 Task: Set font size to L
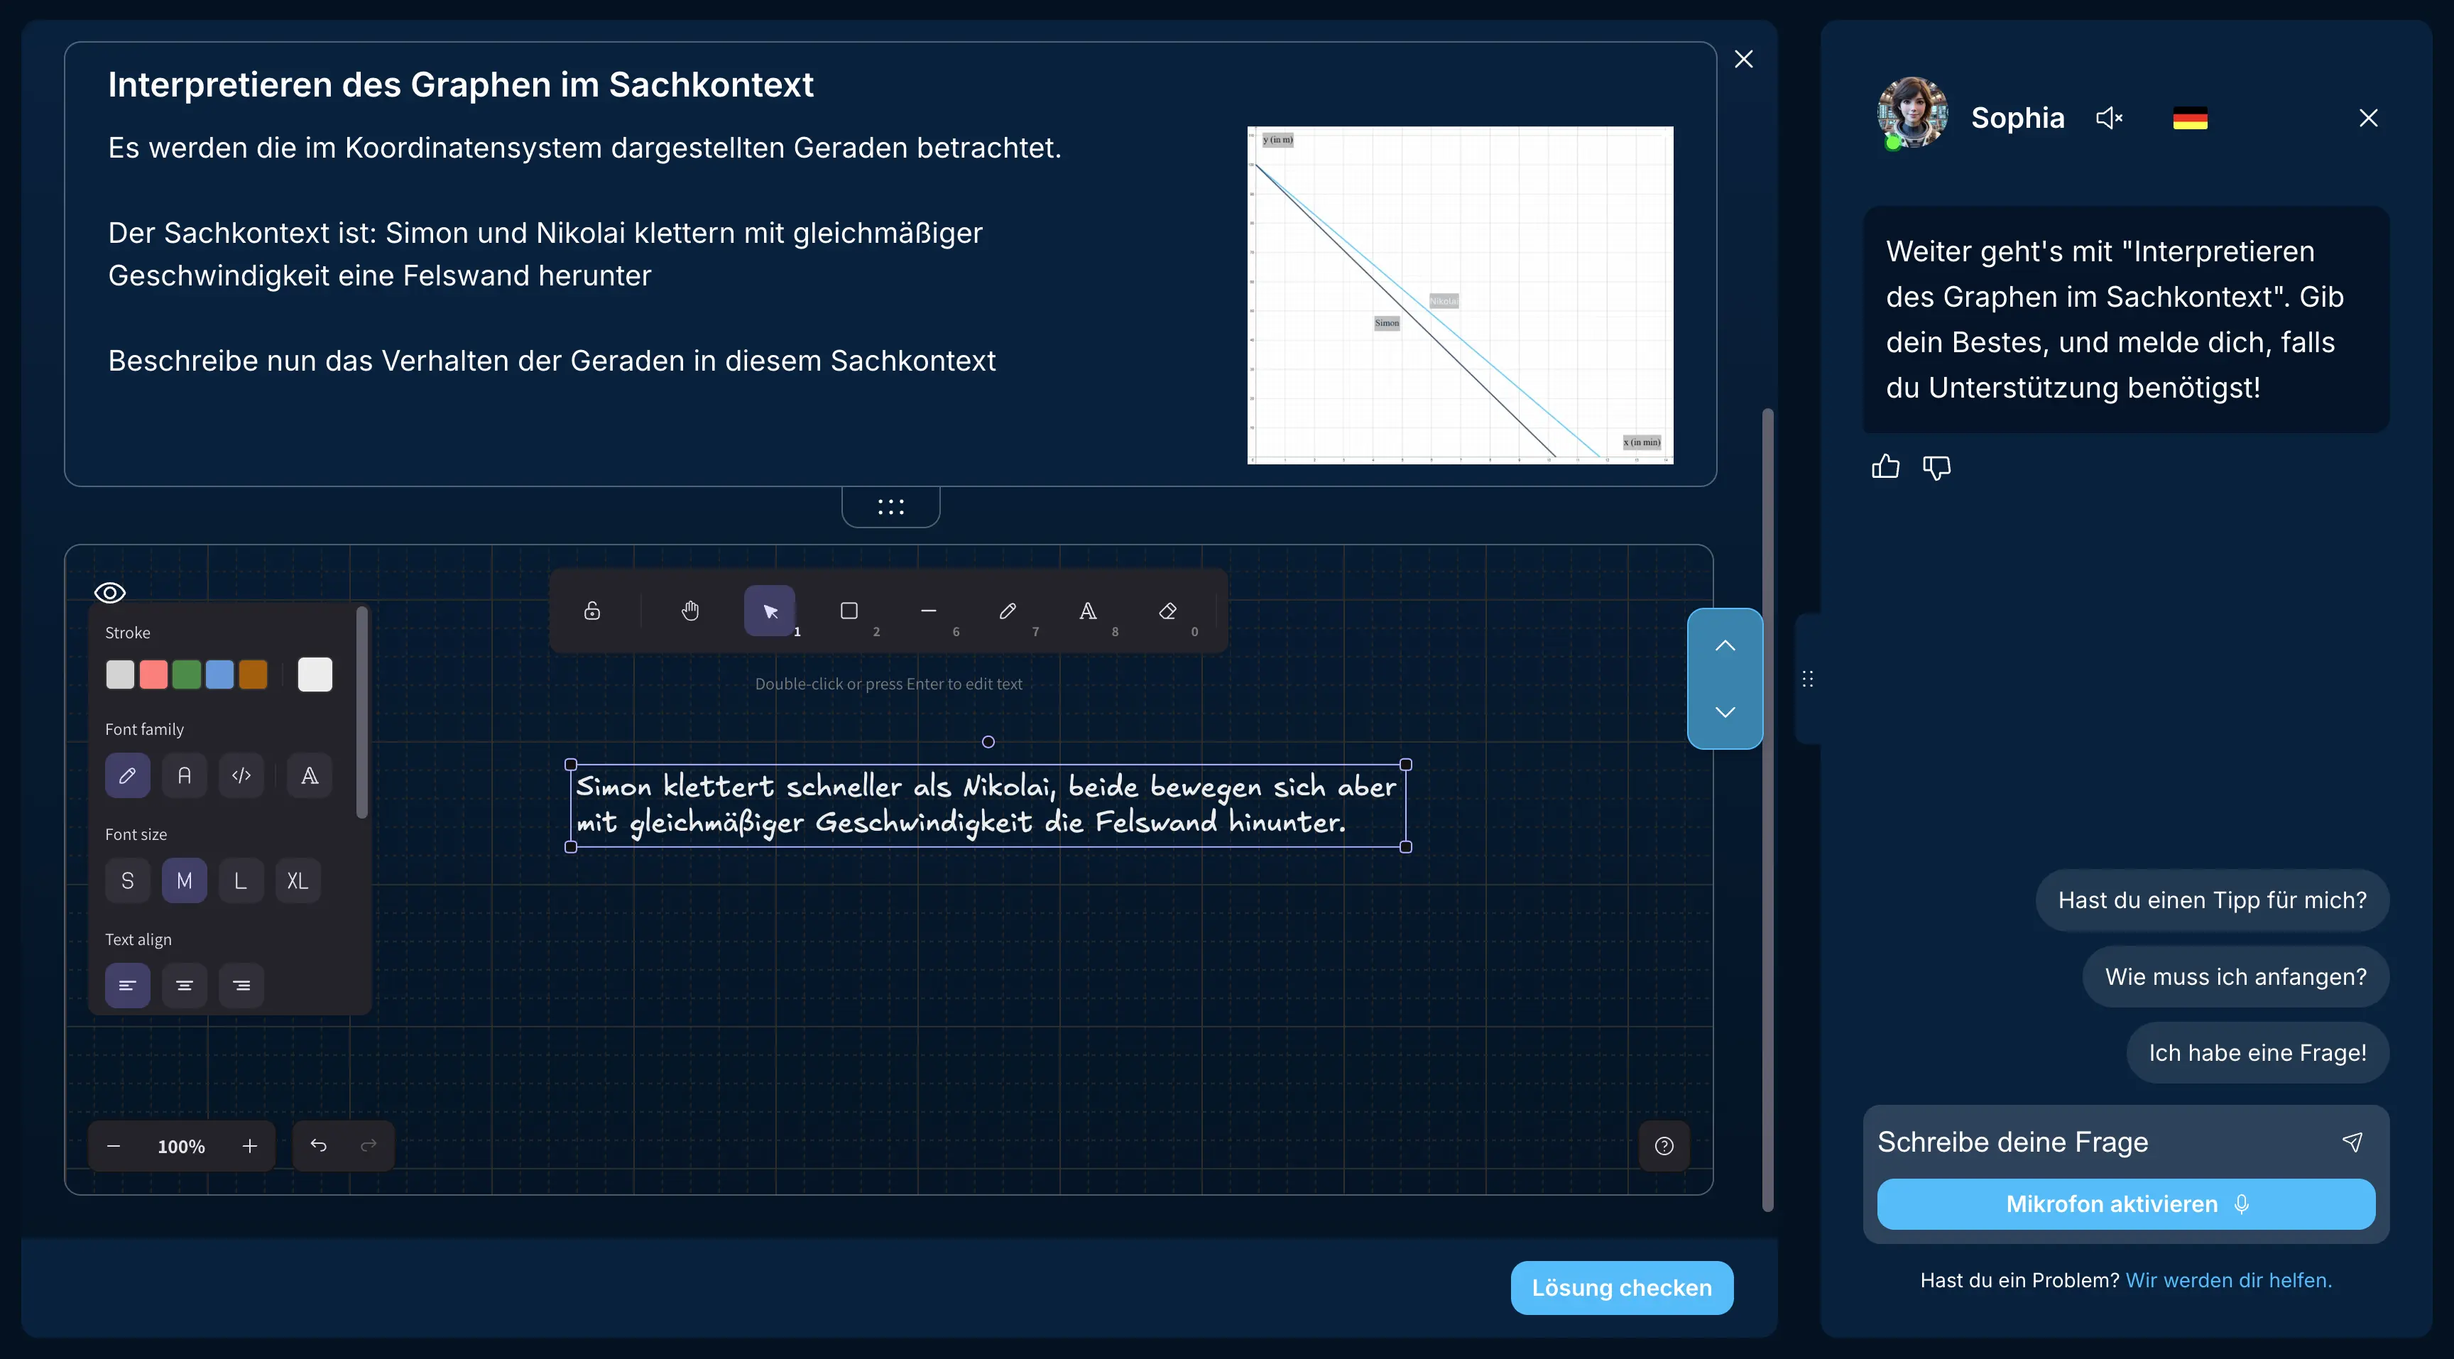point(241,881)
